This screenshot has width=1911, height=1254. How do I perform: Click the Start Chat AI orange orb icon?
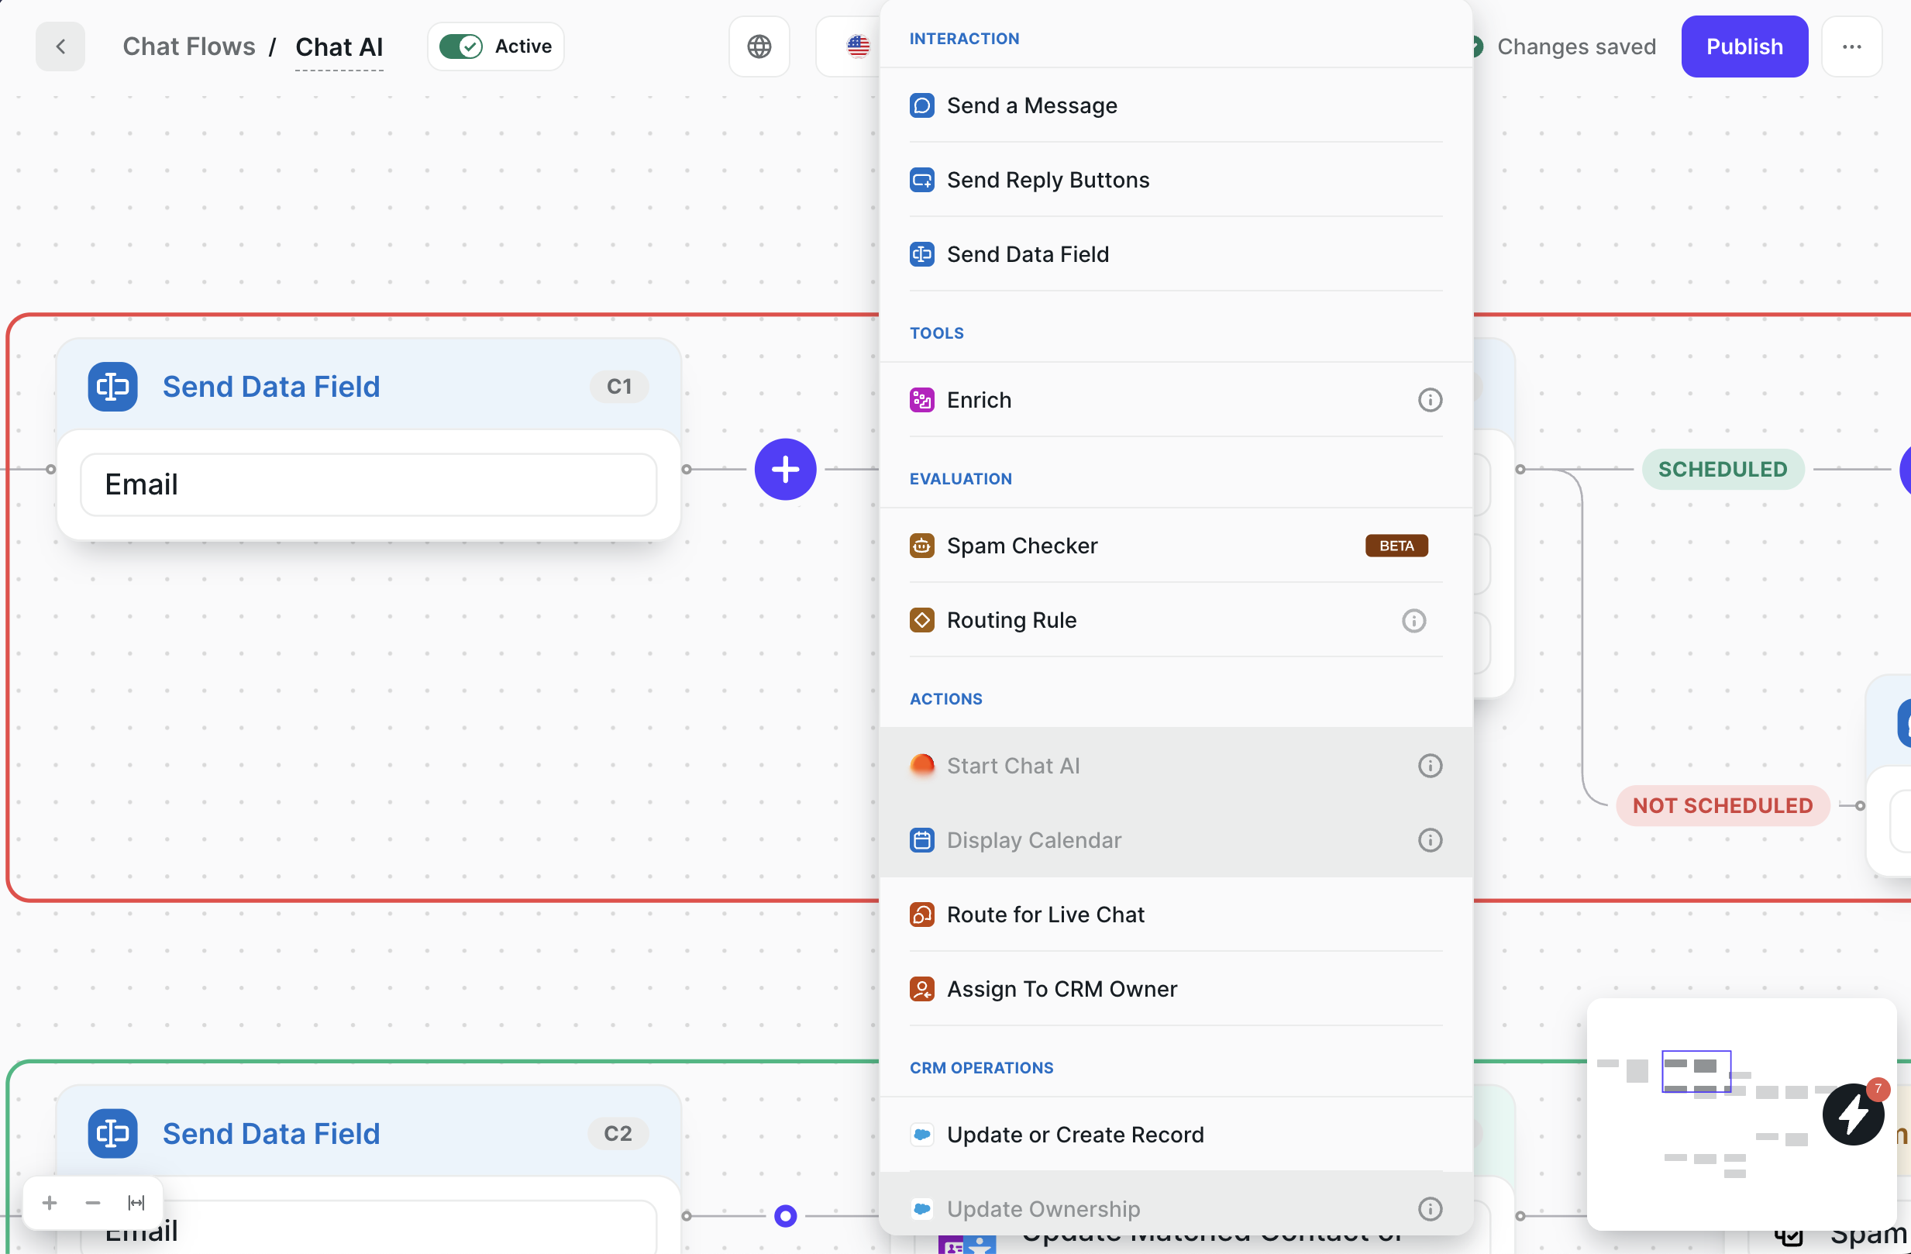[921, 766]
